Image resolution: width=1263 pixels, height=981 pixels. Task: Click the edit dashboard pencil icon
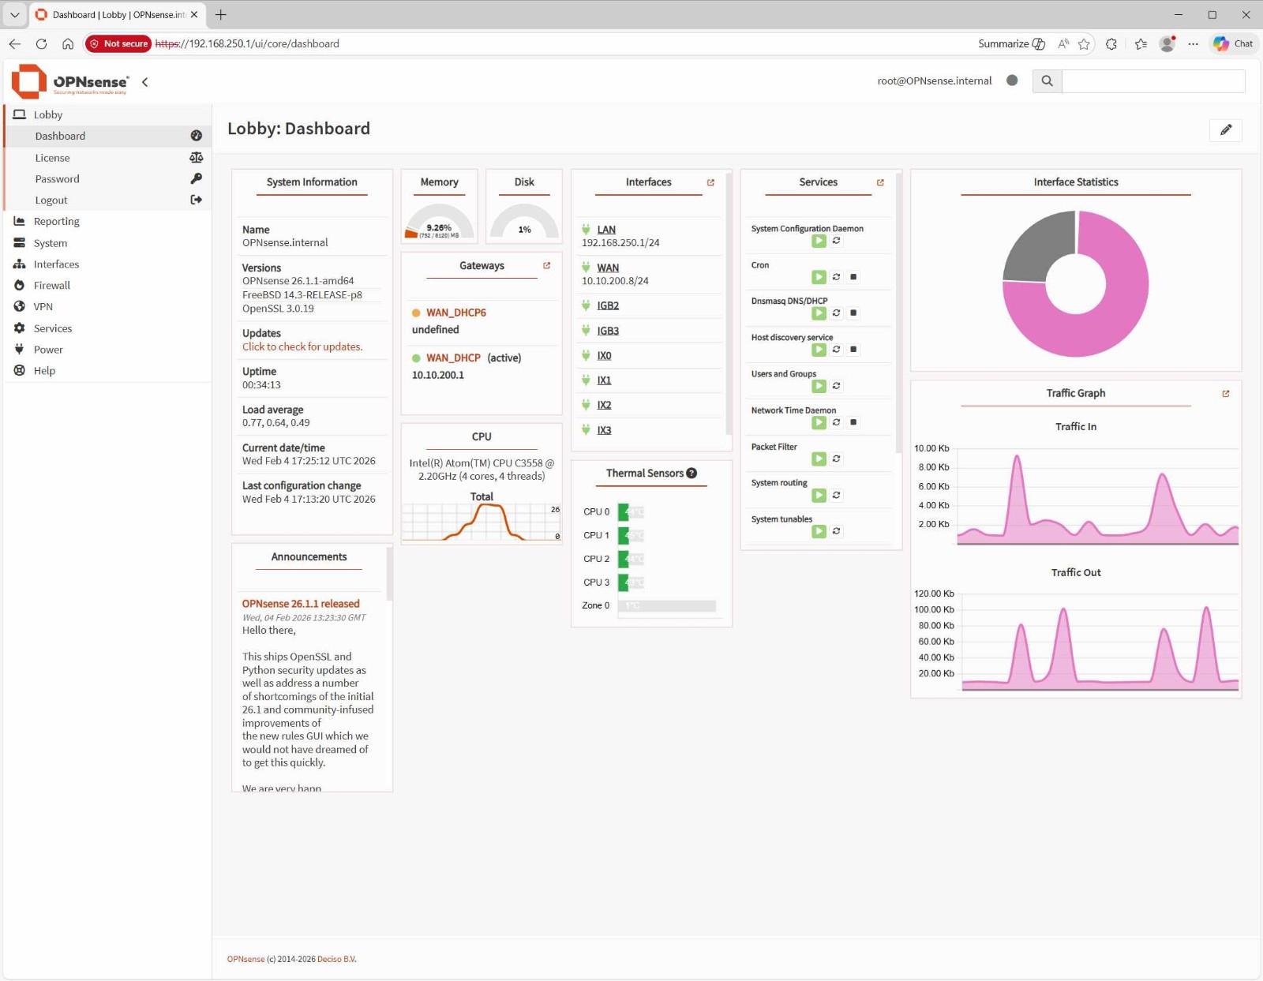tap(1225, 130)
